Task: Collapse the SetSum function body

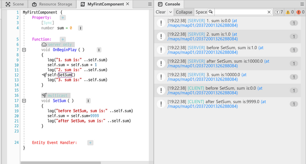Action: [x=24, y=101]
